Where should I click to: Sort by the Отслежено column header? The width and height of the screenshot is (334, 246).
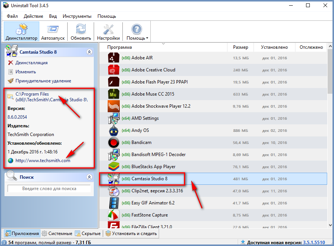tap(311, 47)
